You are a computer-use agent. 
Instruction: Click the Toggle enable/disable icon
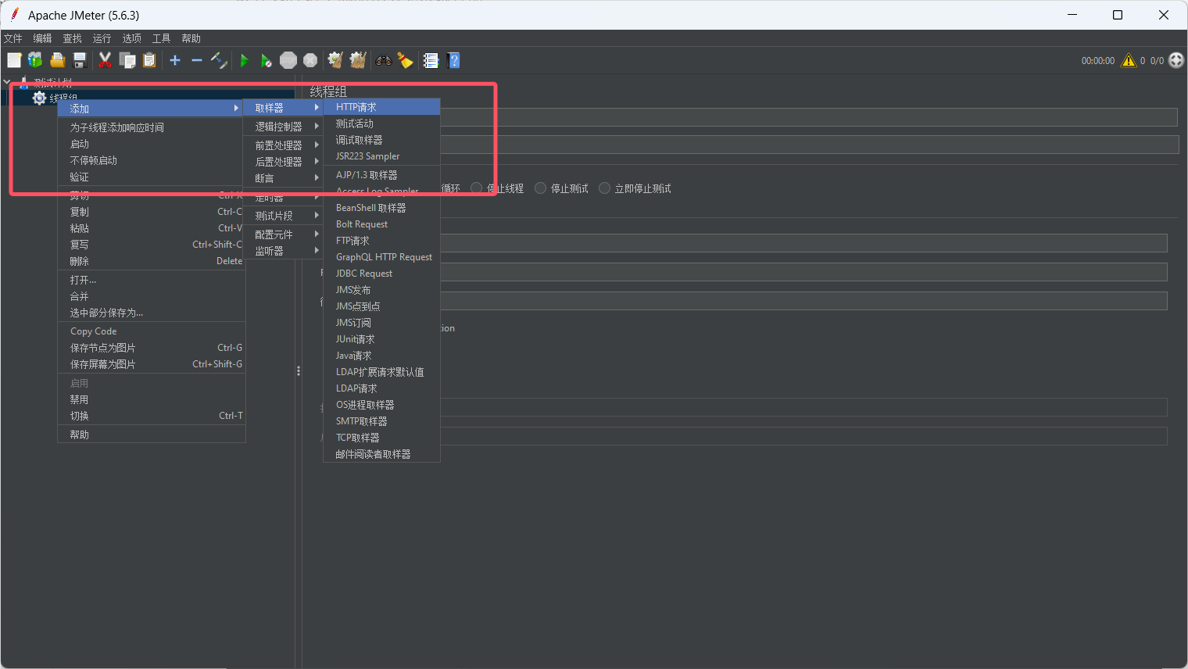(219, 60)
